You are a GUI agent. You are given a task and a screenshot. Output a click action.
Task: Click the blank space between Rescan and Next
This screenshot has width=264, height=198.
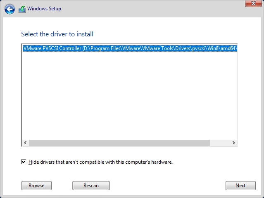coord(167,186)
